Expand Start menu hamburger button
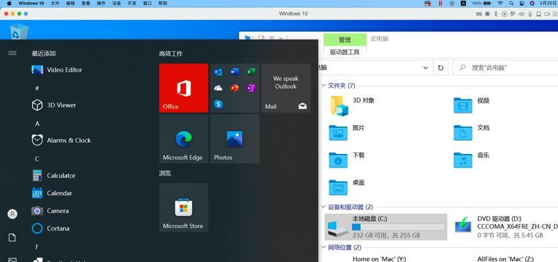This screenshot has width=558, height=262. (x=12, y=53)
